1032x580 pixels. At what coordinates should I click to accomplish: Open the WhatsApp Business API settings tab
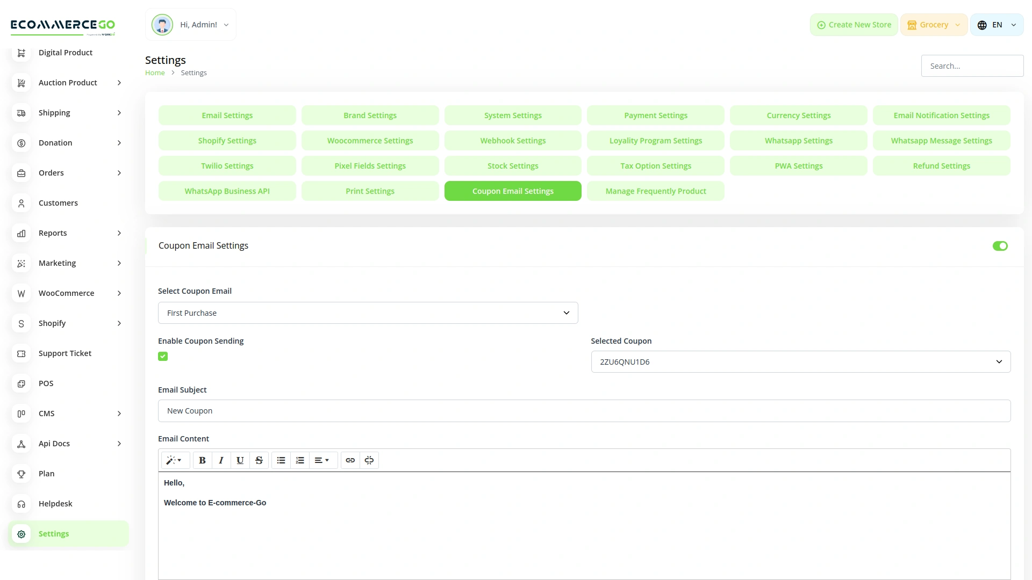[x=227, y=191]
